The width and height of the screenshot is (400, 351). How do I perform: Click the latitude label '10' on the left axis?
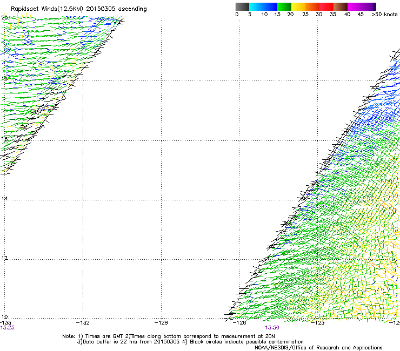click(4, 317)
